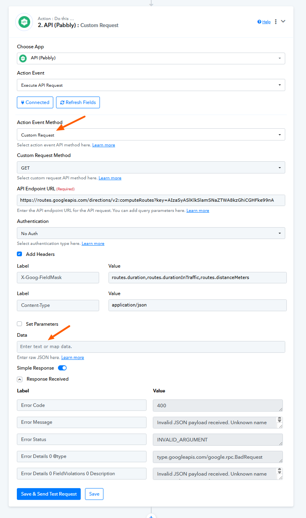This screenshot has width=306, height=518.
Task: Open the Custom Request Method GET dropdown
Action: pyautogui.click(x=151, y=168)
